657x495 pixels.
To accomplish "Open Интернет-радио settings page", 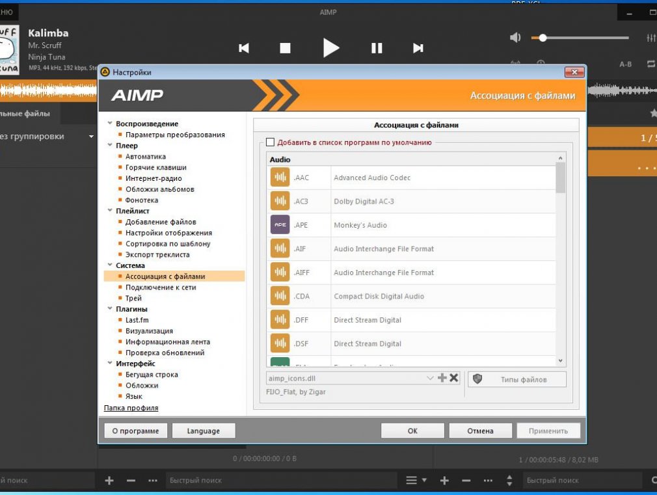I will (x=154, y=178).
